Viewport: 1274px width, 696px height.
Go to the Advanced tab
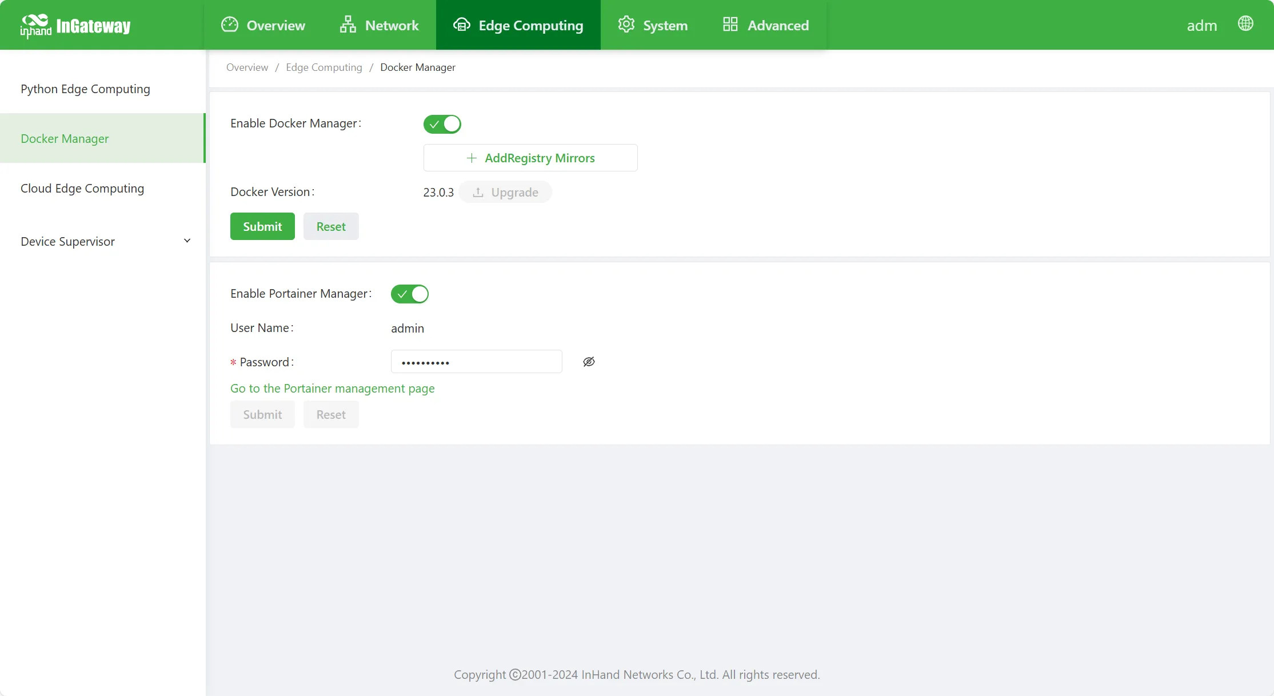pos(766,25)
